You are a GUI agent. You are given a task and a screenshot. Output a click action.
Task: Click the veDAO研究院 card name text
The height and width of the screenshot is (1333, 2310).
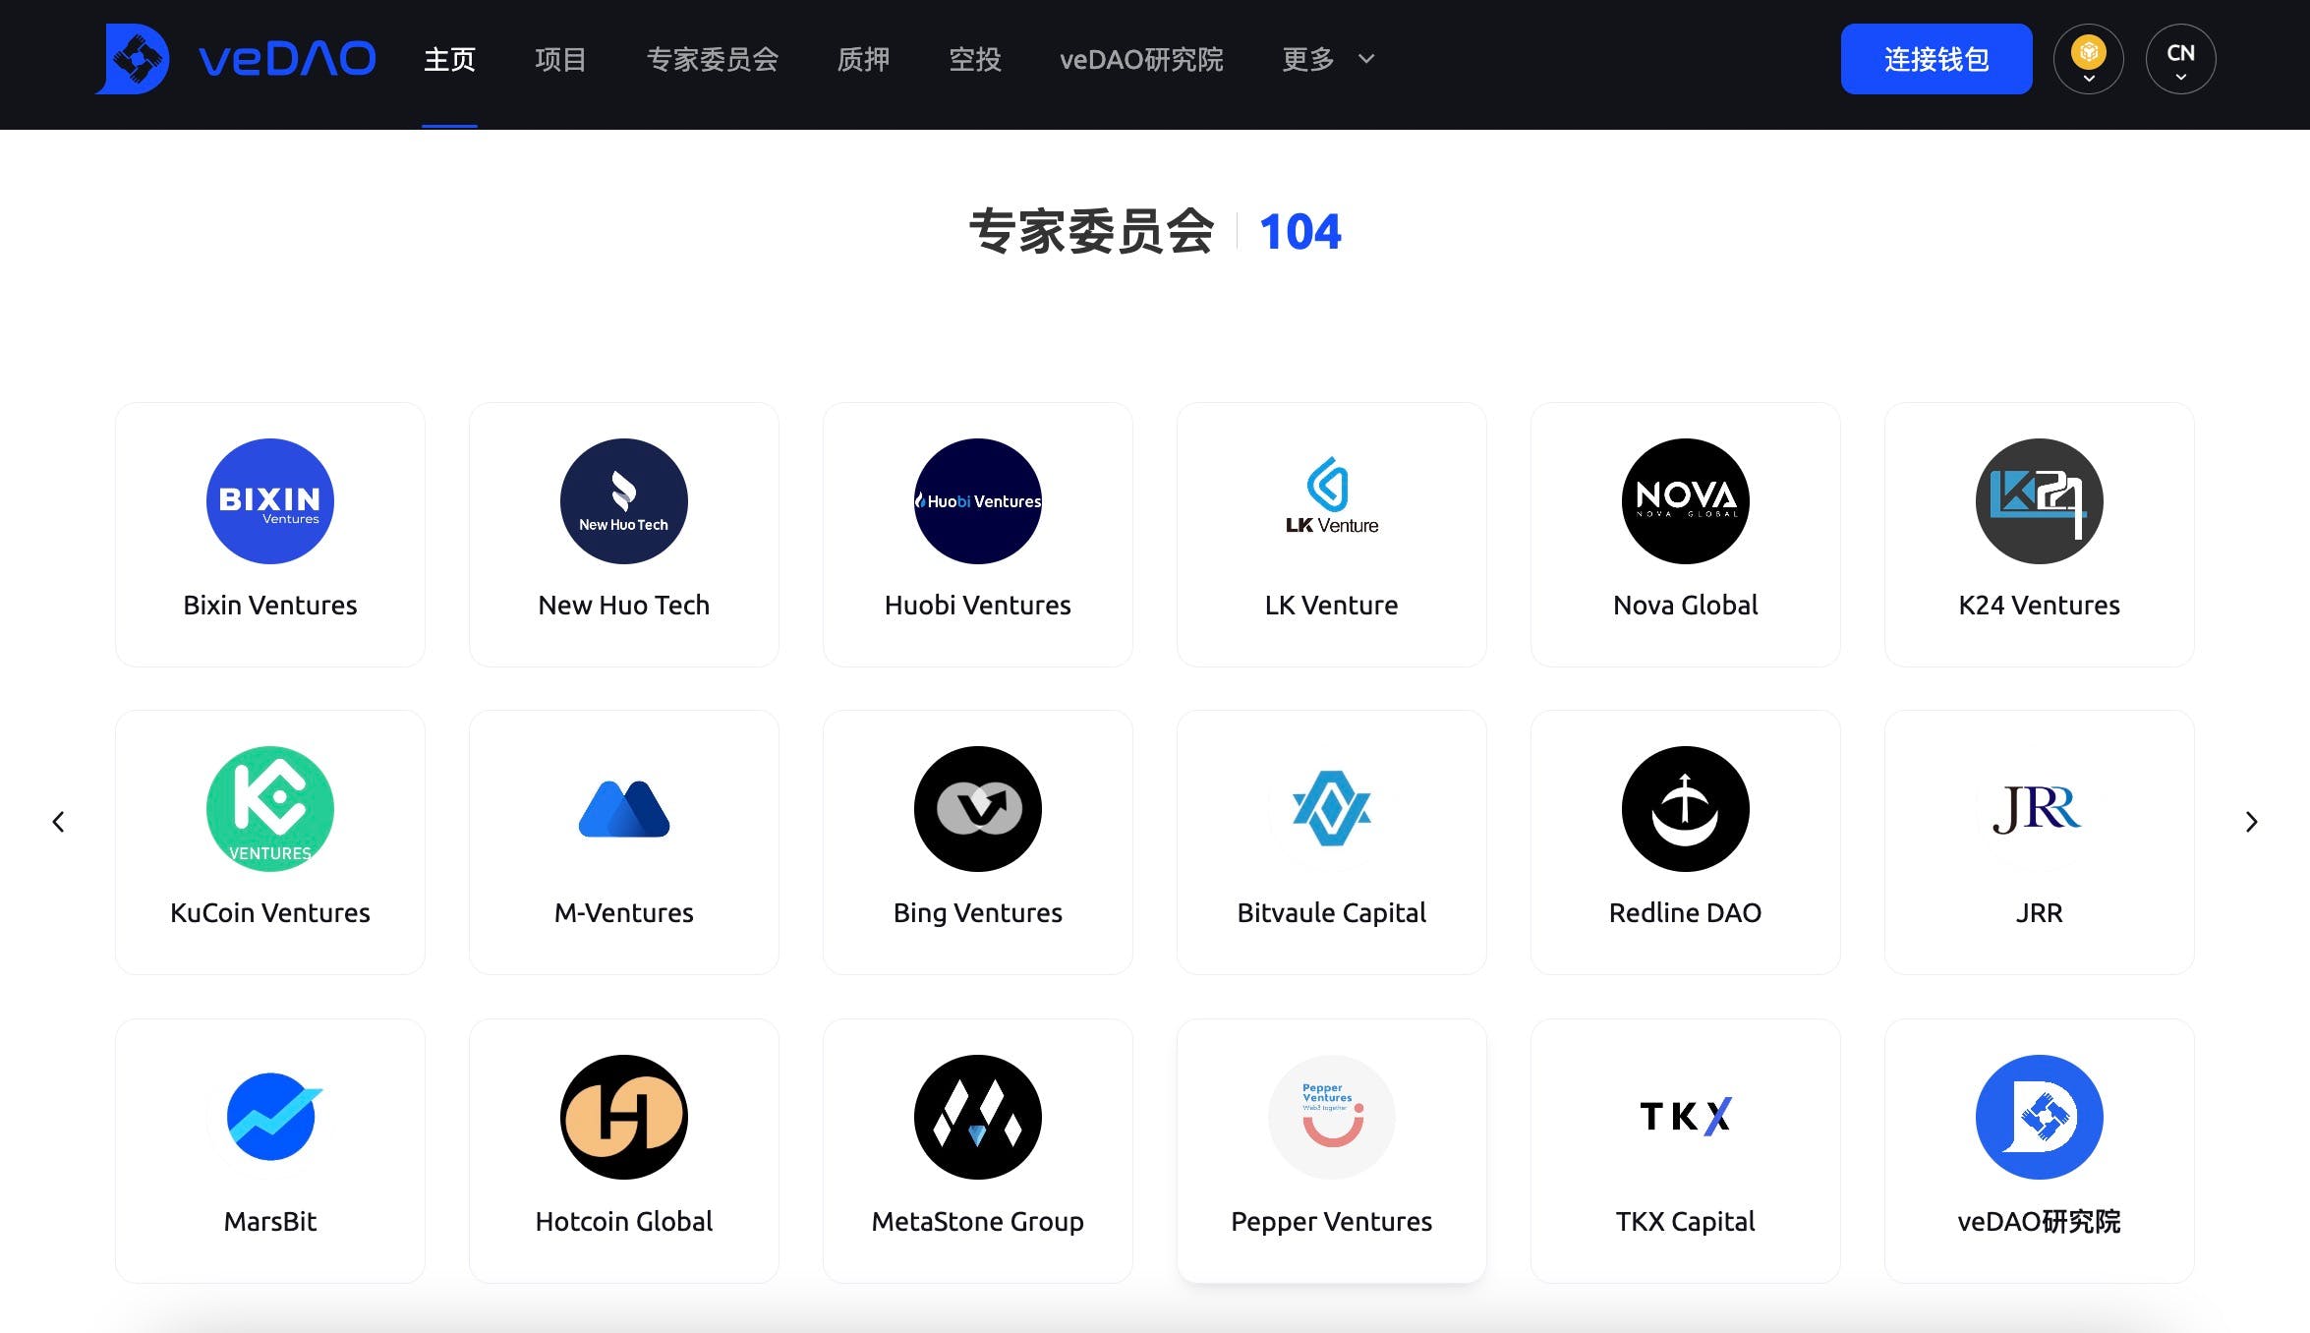pyautogui.click(x=2040, y=1221)
